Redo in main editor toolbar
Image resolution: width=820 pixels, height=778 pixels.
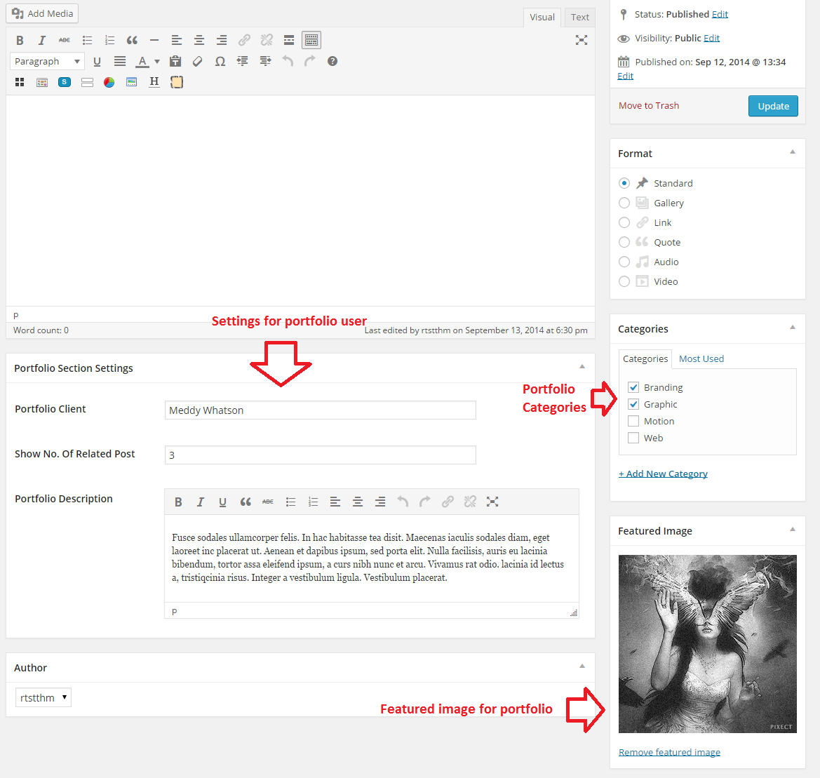pyautogui.click(x=310, y=62)
